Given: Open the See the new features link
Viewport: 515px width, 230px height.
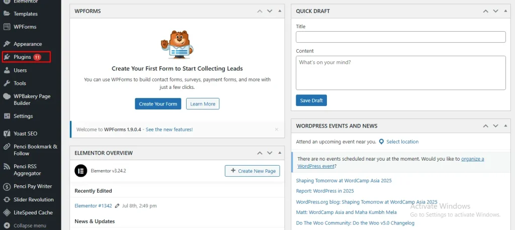Looking at the screenshot, I should tap(169, 129).
